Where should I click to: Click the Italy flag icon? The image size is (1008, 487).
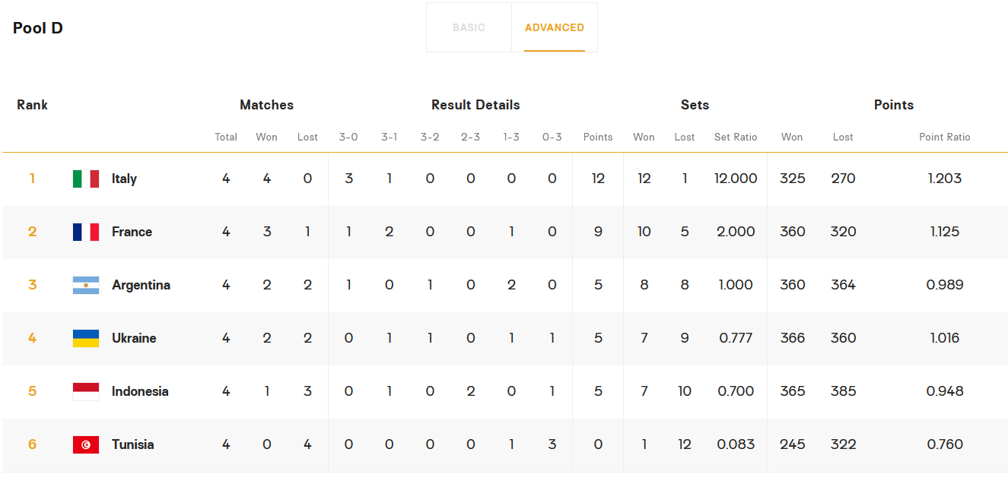click(86, 179)
